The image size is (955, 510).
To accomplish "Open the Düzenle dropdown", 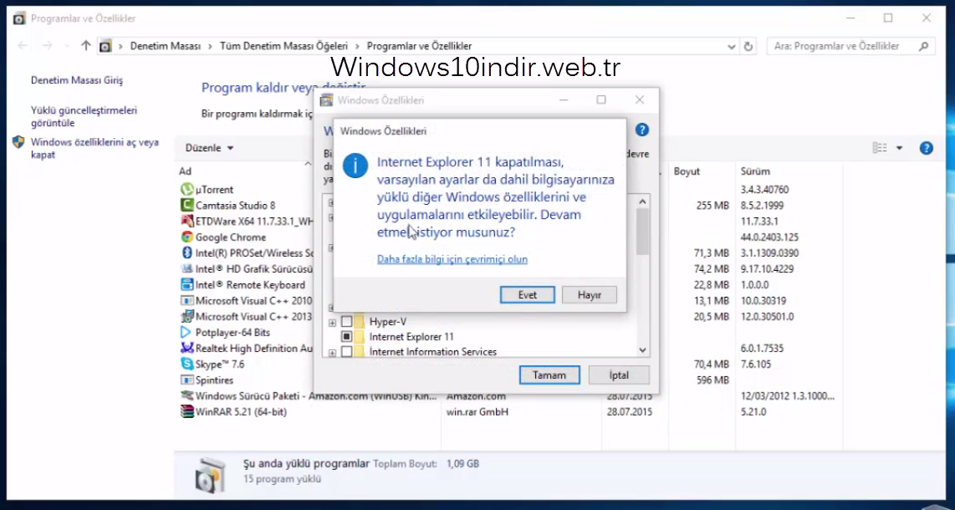I will pos(210,148).
